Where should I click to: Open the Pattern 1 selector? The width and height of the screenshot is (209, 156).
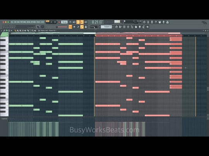point(106,27)
